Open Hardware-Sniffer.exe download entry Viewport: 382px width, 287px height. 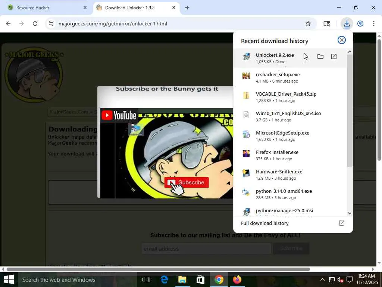pos(290,175)
